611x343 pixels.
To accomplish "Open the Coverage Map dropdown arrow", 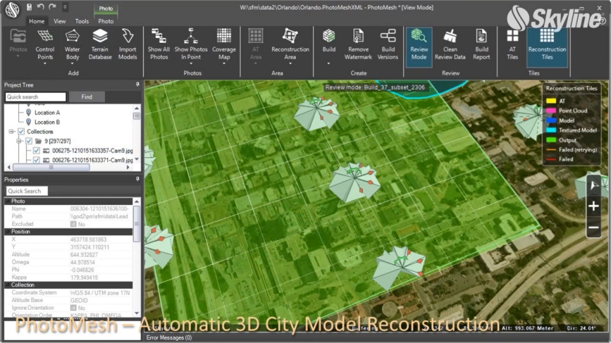I will [224, 63].
